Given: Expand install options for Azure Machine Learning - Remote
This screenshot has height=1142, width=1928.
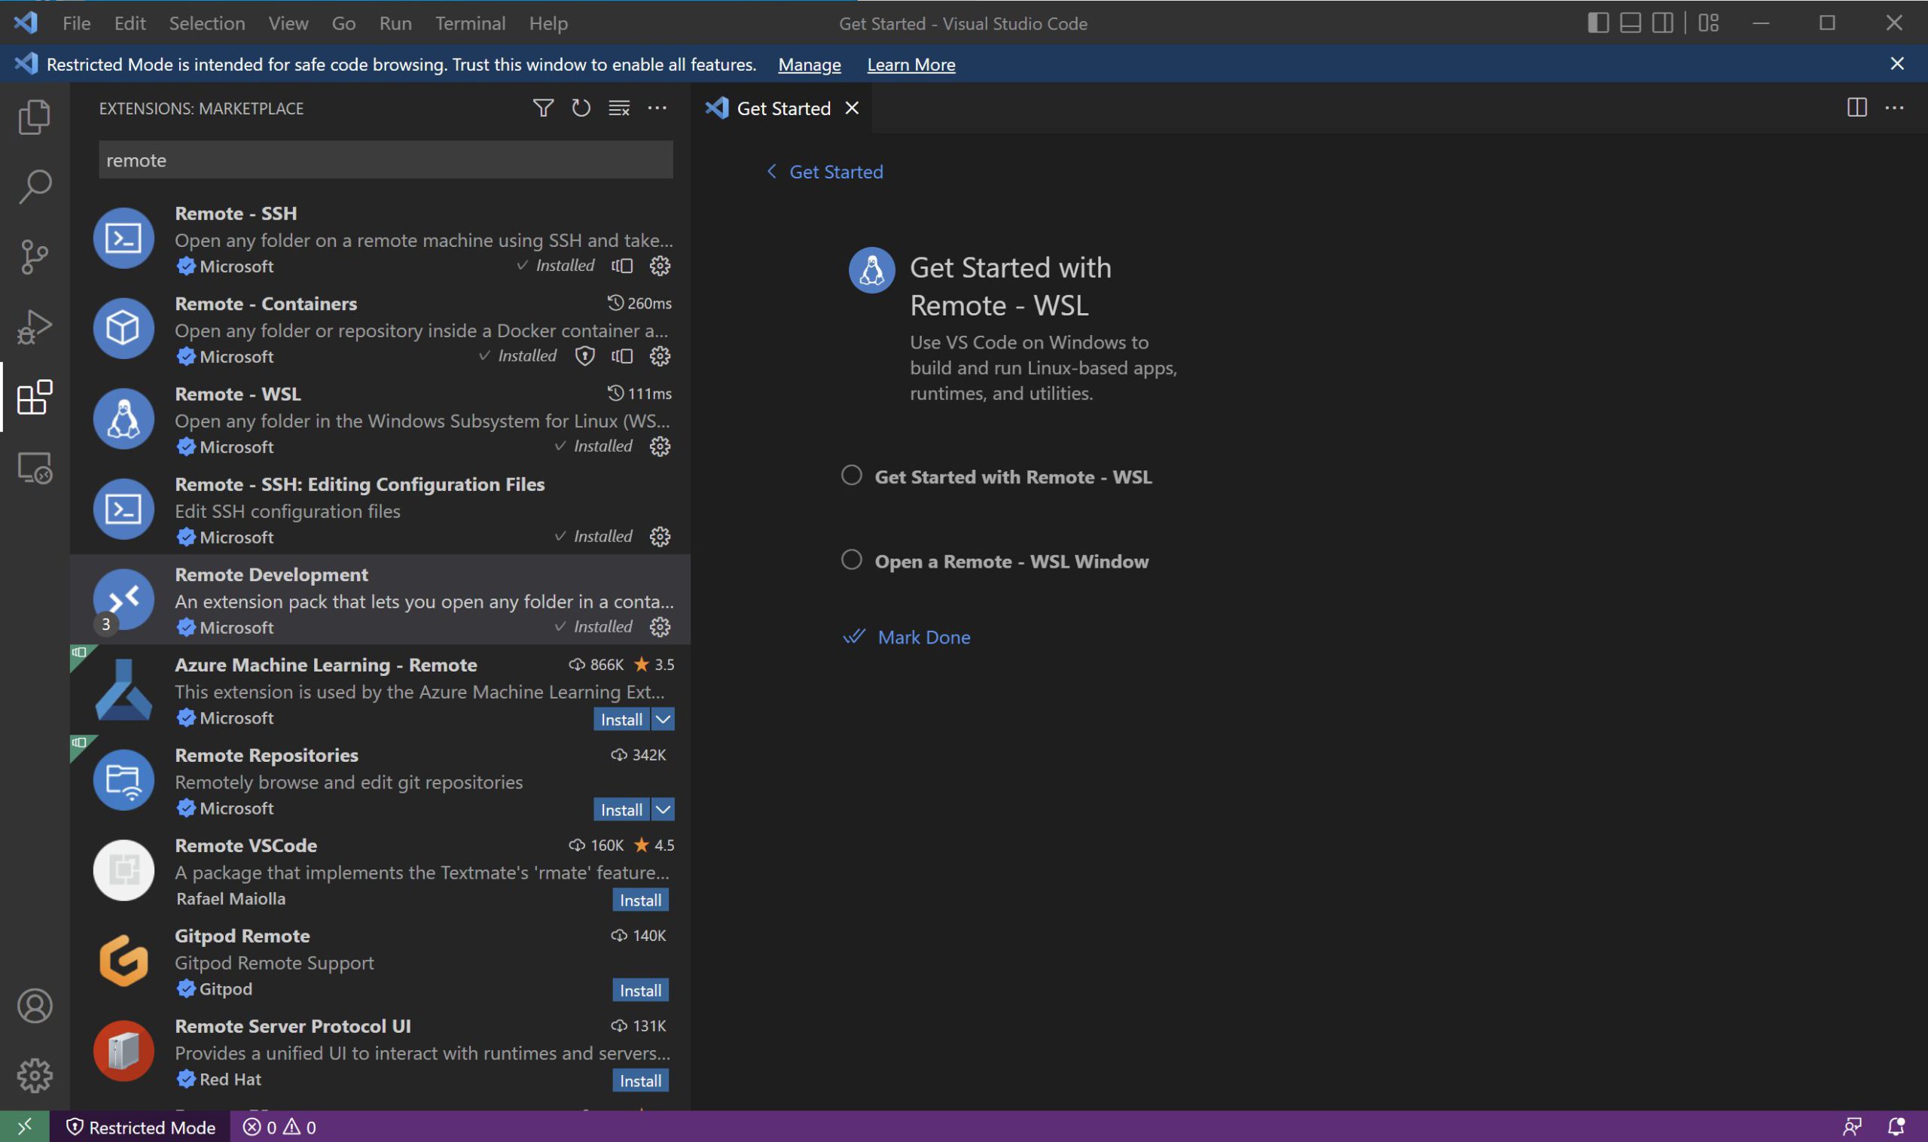Looking at the screenshot, I should [x=663, y=720].
